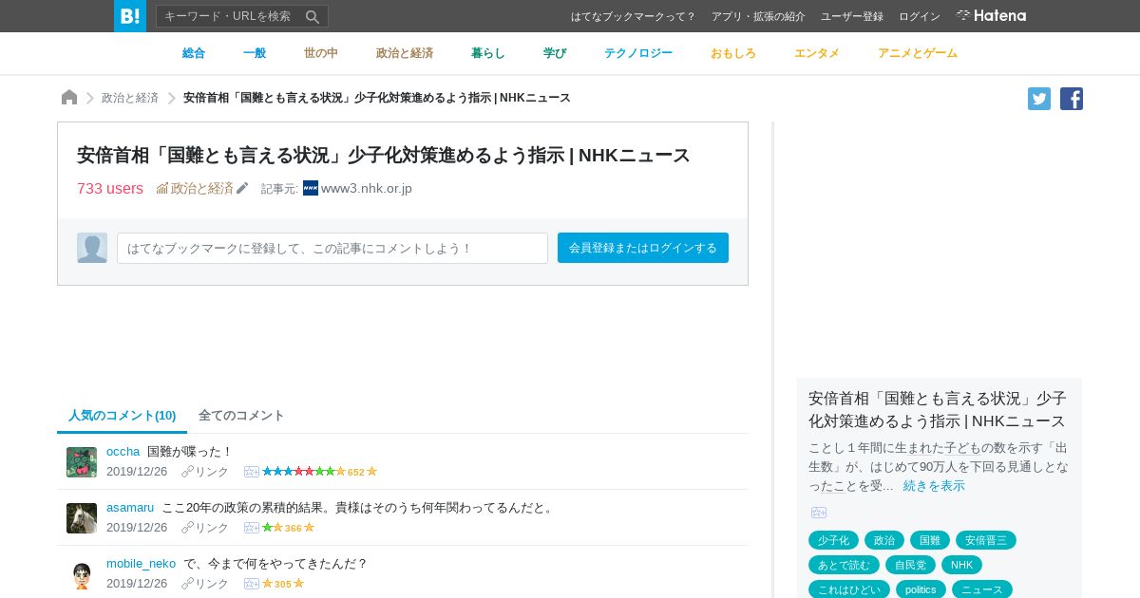The image size is (1140, 598).
Task: Select the politics tag
Action: coord(921,589)
